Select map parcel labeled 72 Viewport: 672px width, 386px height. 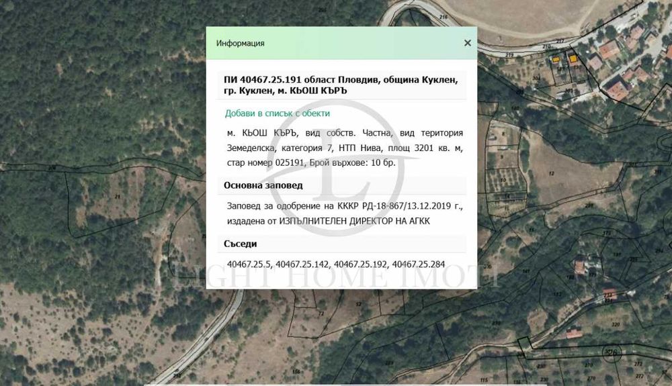[321, 313]
